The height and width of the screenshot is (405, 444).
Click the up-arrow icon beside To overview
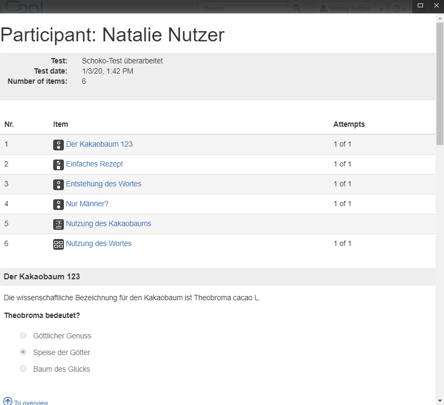point(8,401)
